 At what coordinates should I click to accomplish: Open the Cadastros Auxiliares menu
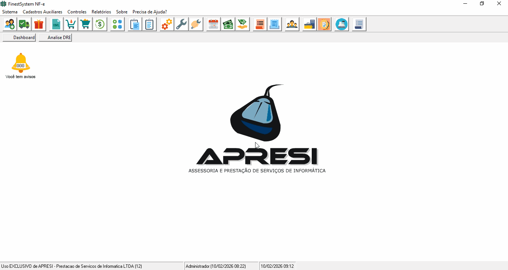42,12
